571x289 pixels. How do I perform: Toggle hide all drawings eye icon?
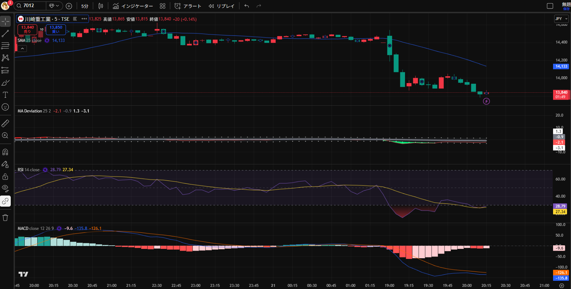pos(5,188)
